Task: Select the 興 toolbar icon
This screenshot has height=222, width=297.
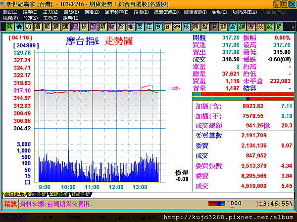Action: pos(196,27)
